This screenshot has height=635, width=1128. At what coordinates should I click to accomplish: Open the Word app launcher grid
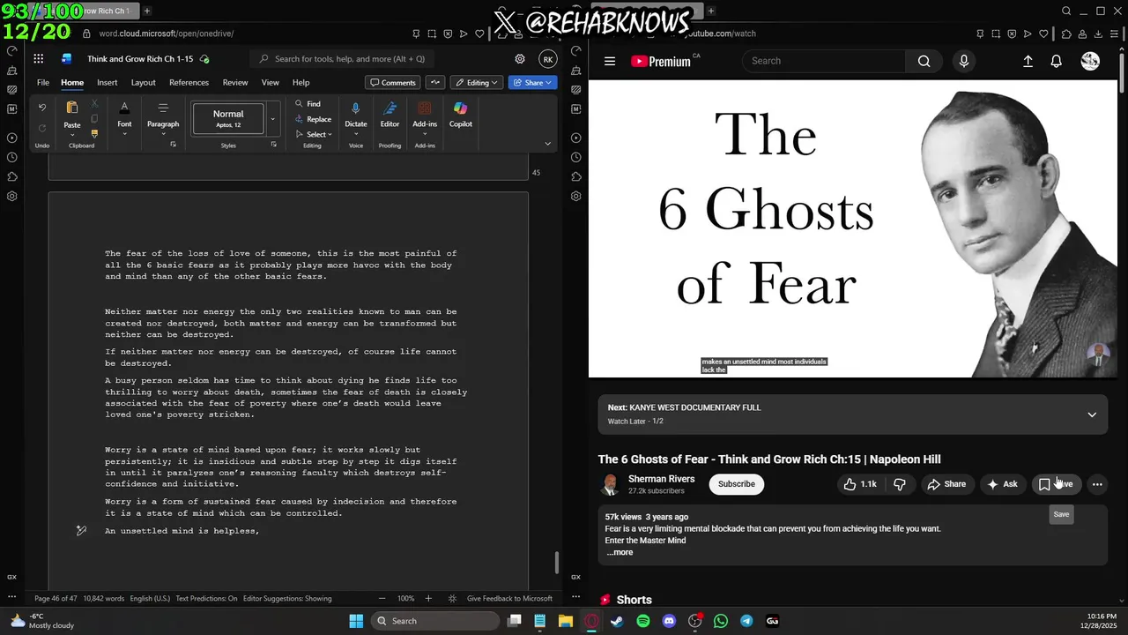39,59
